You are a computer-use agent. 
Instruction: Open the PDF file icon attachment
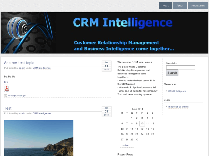tap(6, 88)
